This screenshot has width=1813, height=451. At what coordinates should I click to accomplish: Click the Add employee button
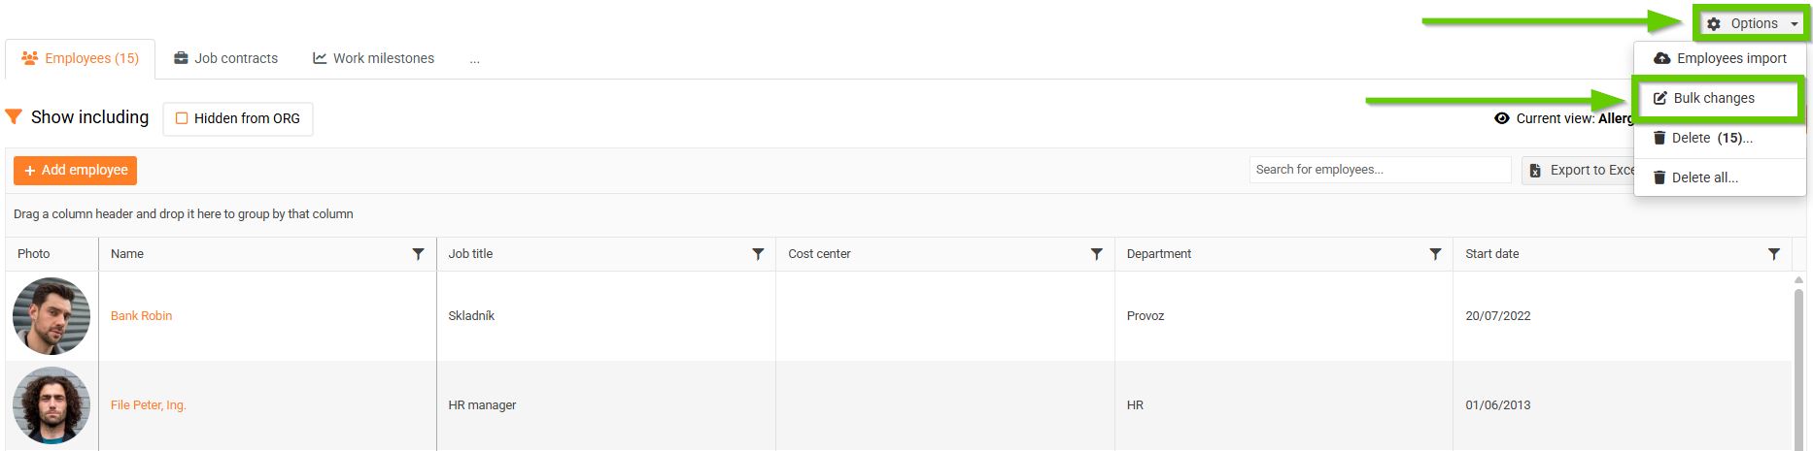[x=76, y=170]
